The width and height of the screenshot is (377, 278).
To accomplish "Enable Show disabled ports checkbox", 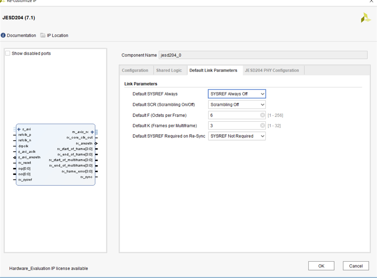I will click(8, 53).
